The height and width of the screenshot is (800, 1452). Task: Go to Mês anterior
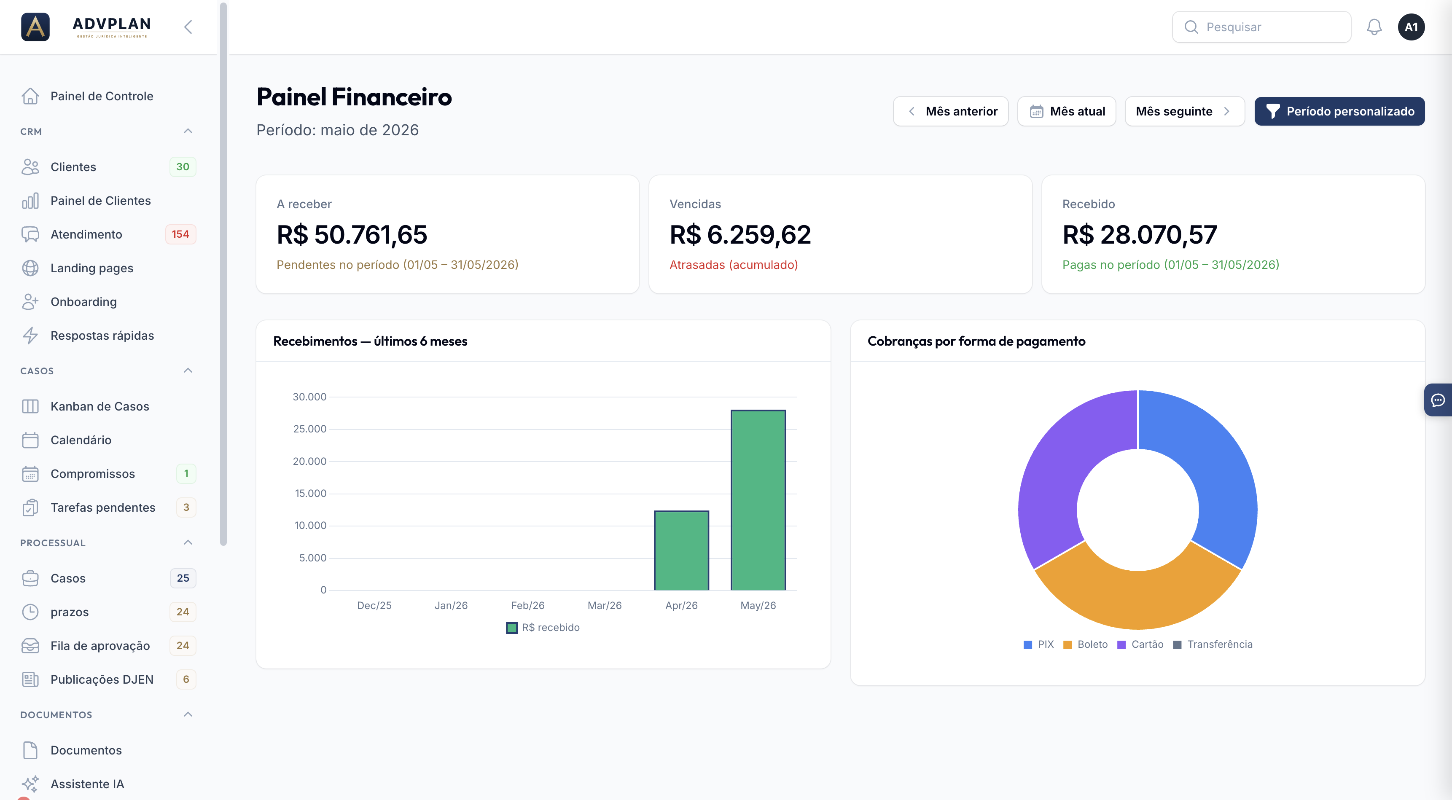click(951, 112)
